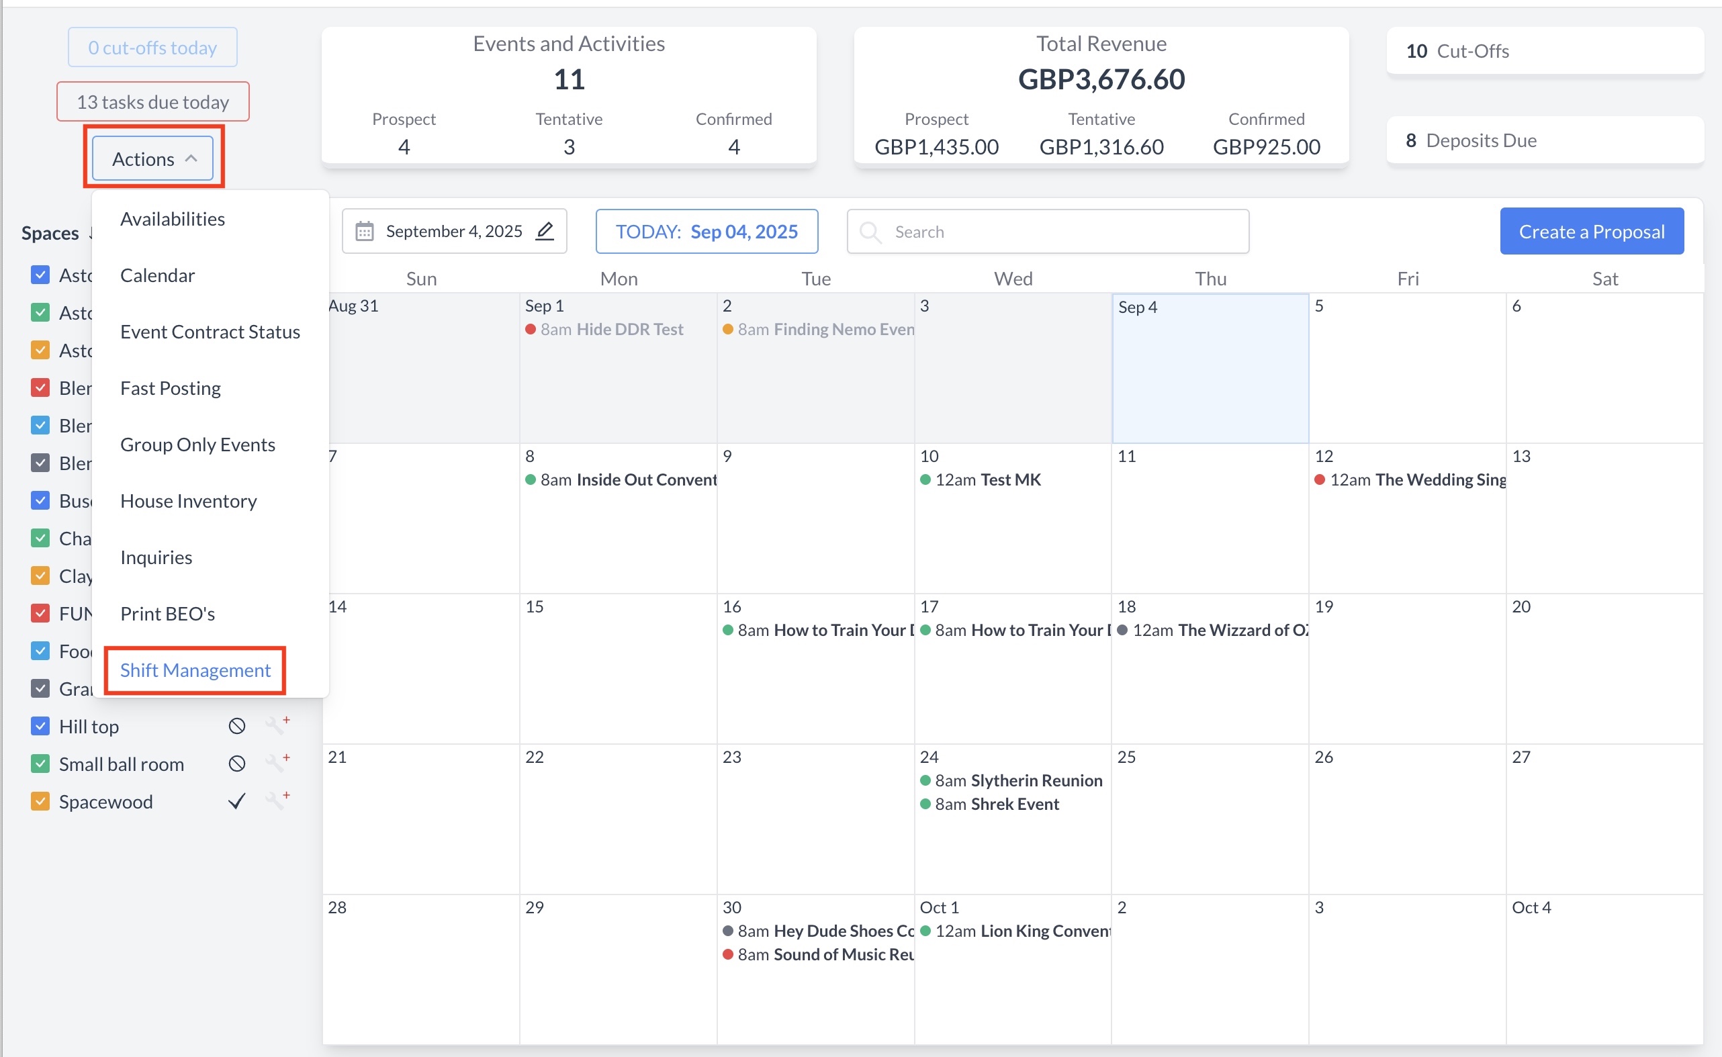Expand the 8 Deposits Due panel

click(x=1544, y=140)
